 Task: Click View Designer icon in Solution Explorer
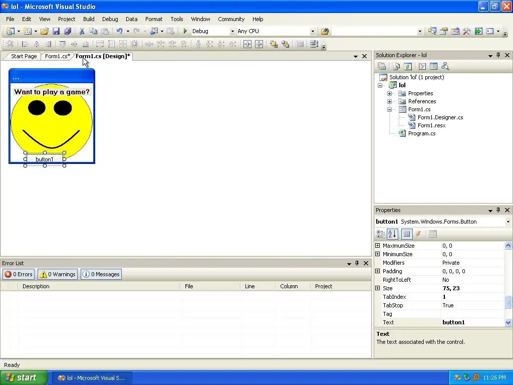pyautogui.click(x=433, y=67)
